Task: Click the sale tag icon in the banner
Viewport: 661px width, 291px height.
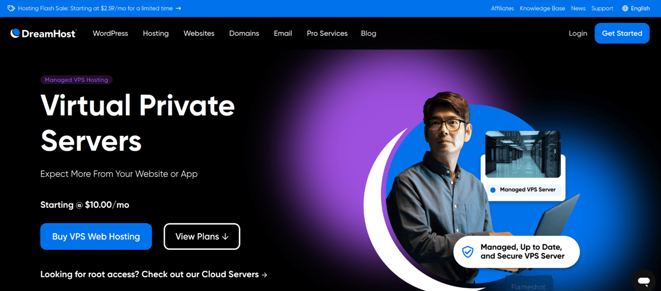Action: (11, 8)
